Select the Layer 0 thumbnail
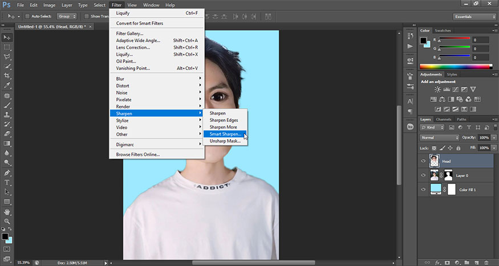Image resolution: width=499 pixels, height=266 pixels. tap(435, 175)
